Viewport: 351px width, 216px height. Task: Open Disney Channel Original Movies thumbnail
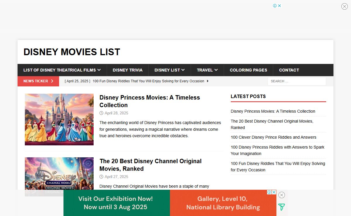(x=59, y=177)
